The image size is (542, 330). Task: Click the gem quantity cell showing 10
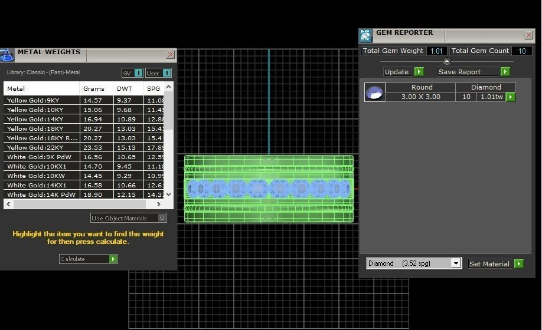pyautogui.click(x=466, y=97)
